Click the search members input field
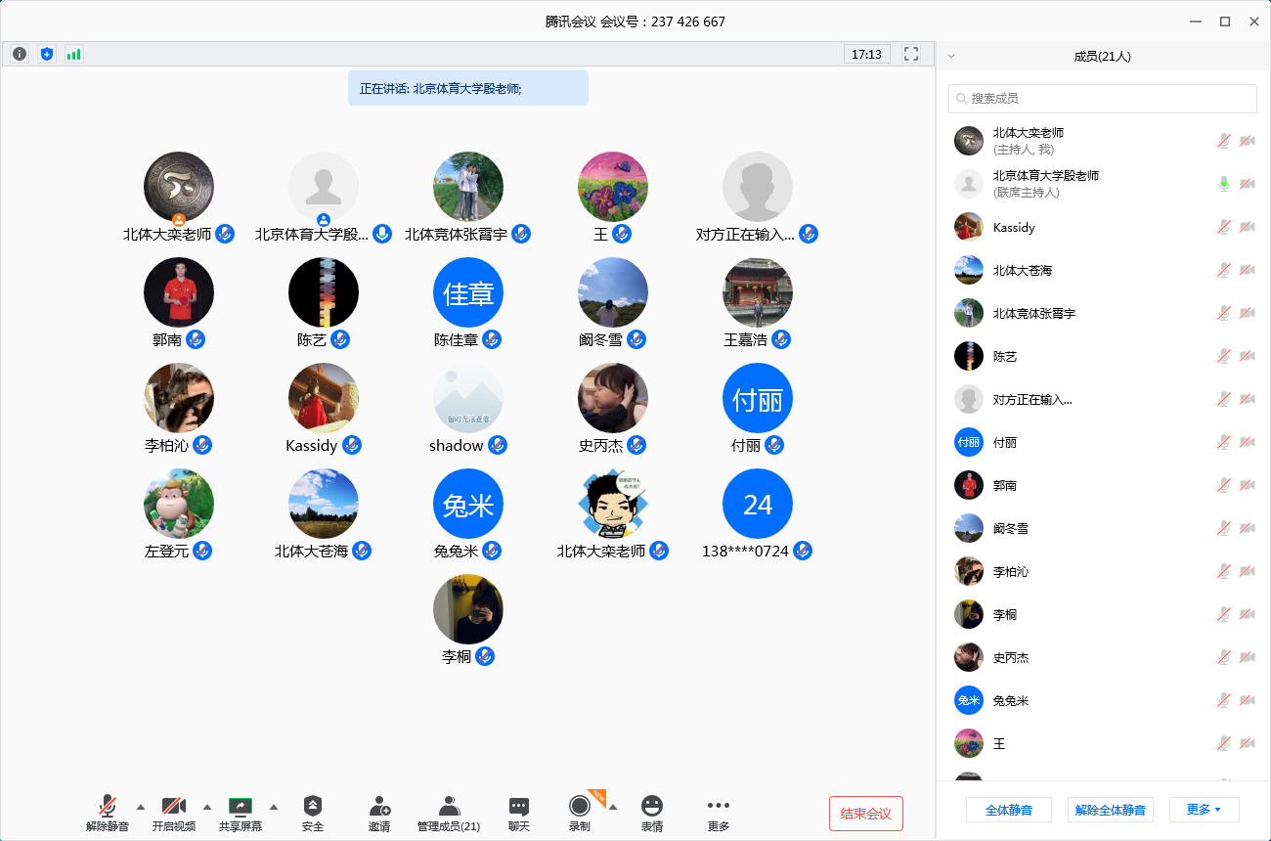The width and height of the screenshot is (1271, 841). [1102, 99]
